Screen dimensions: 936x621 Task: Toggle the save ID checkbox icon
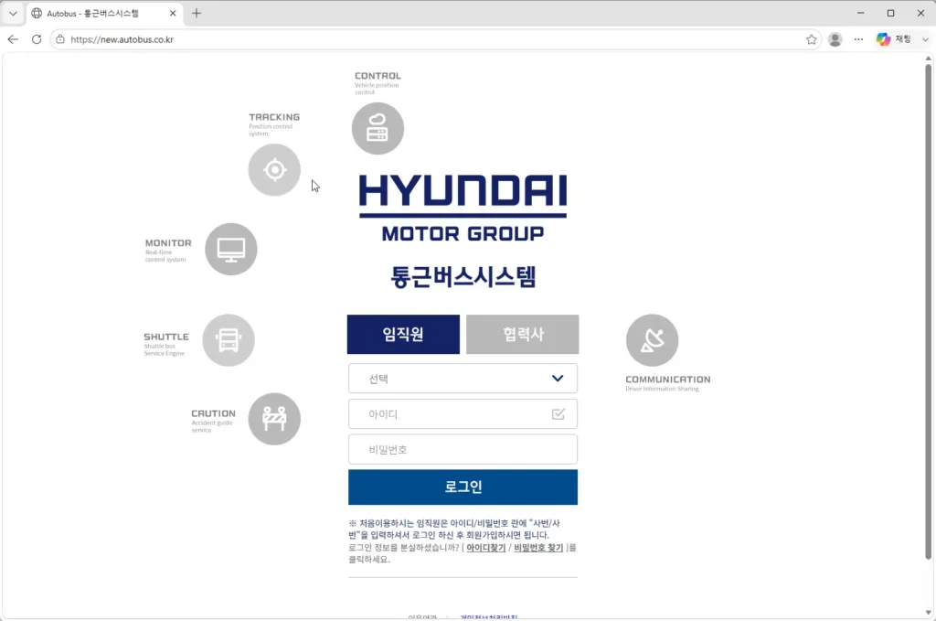(558, 413)
